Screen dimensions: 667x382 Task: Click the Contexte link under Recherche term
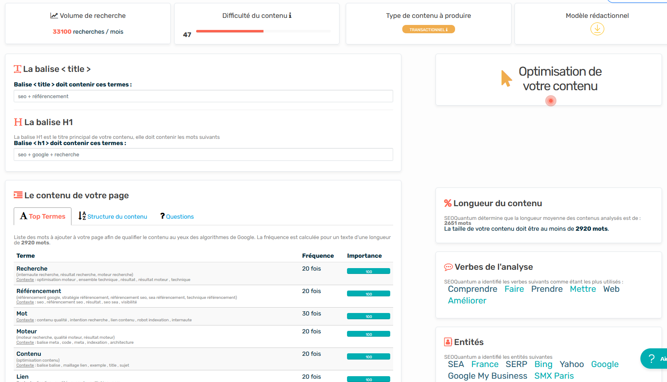tap(25, 280)
